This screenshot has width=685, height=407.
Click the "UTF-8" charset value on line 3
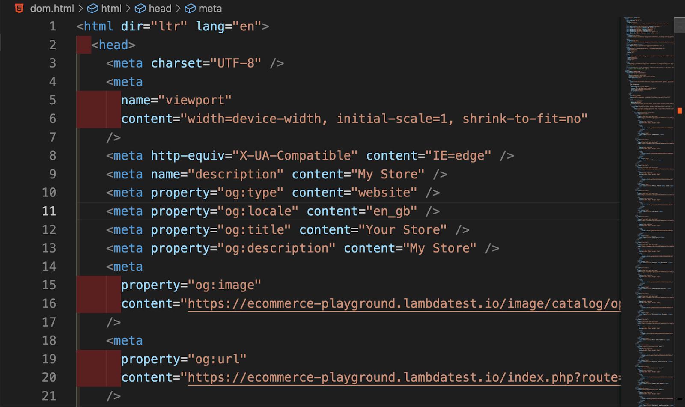[235, 63]
